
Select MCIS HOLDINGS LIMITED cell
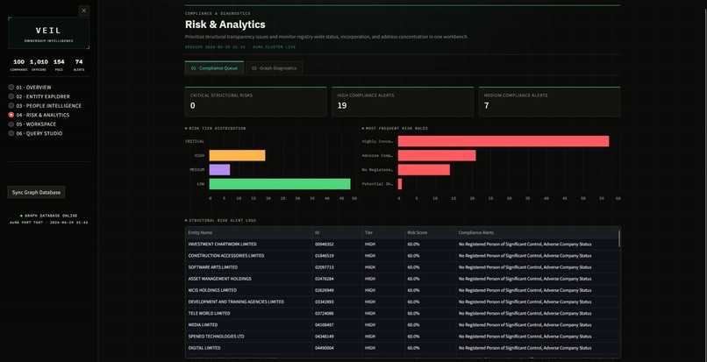tap(249, 290)
